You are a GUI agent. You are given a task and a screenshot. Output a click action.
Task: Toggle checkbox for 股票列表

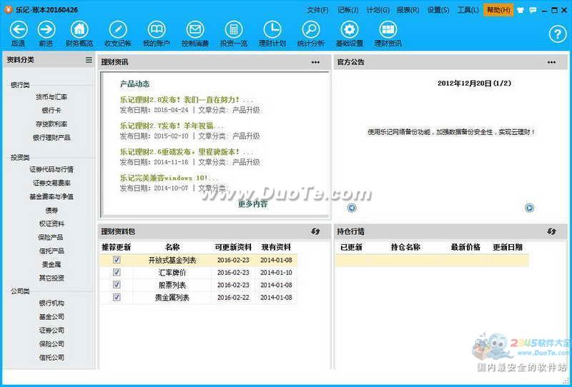point(117,285)
